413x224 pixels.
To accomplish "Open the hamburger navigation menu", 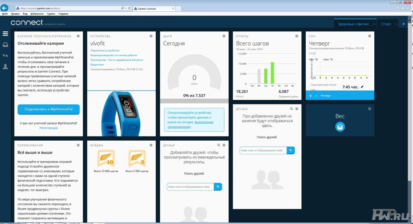I will 5,34.
